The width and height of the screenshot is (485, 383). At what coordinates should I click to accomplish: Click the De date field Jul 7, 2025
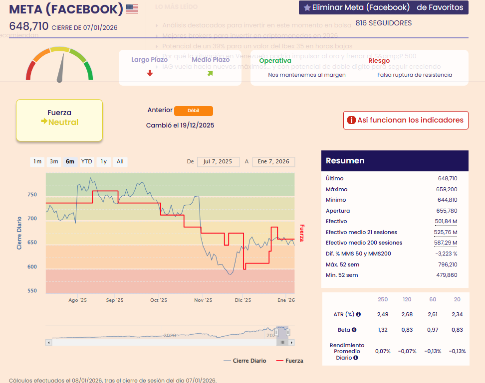218,162
